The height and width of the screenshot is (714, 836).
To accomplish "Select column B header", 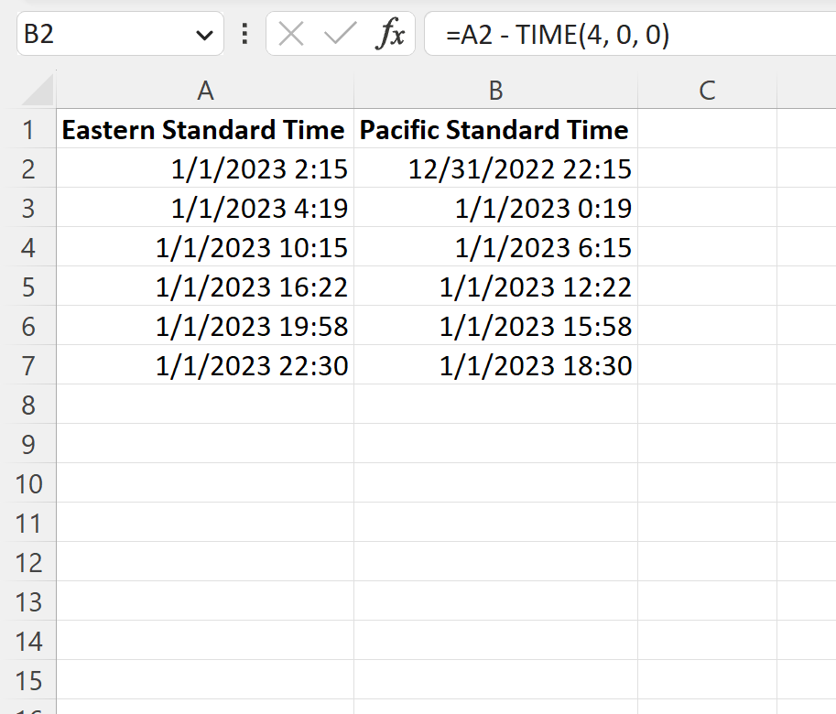I will [494, 90].
